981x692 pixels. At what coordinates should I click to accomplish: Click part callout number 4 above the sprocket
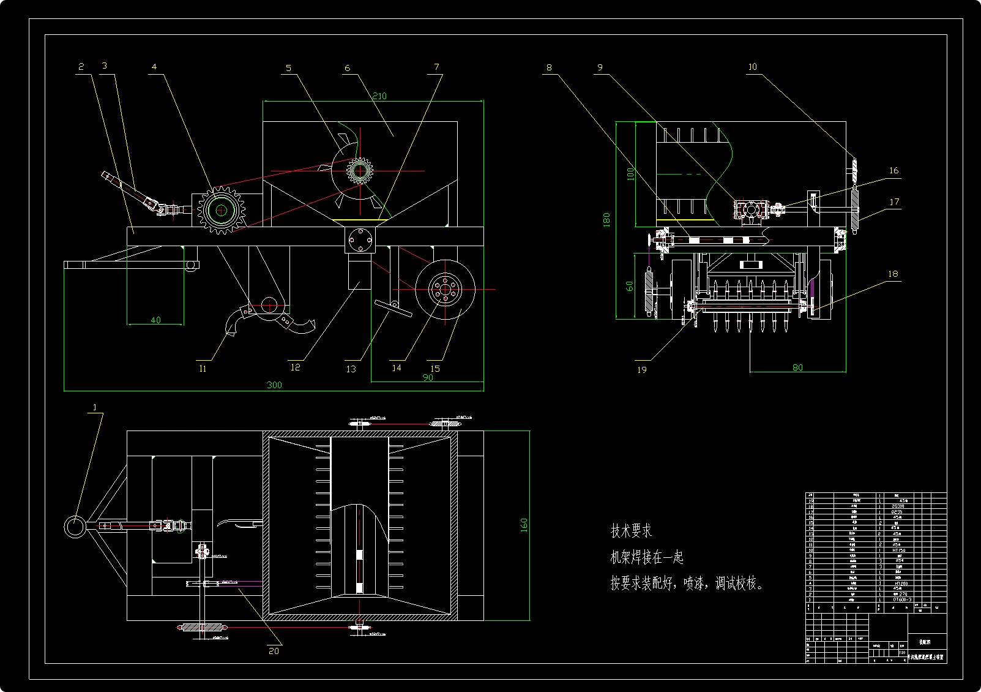(154, 67)
